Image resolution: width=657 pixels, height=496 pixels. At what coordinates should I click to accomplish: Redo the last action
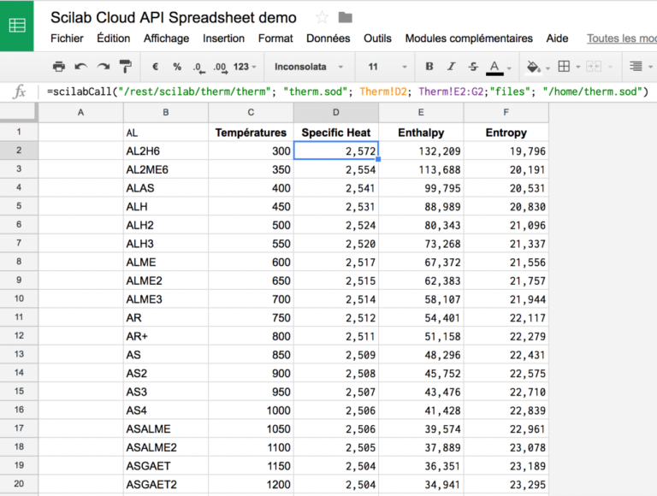click(x=104, y=67)
